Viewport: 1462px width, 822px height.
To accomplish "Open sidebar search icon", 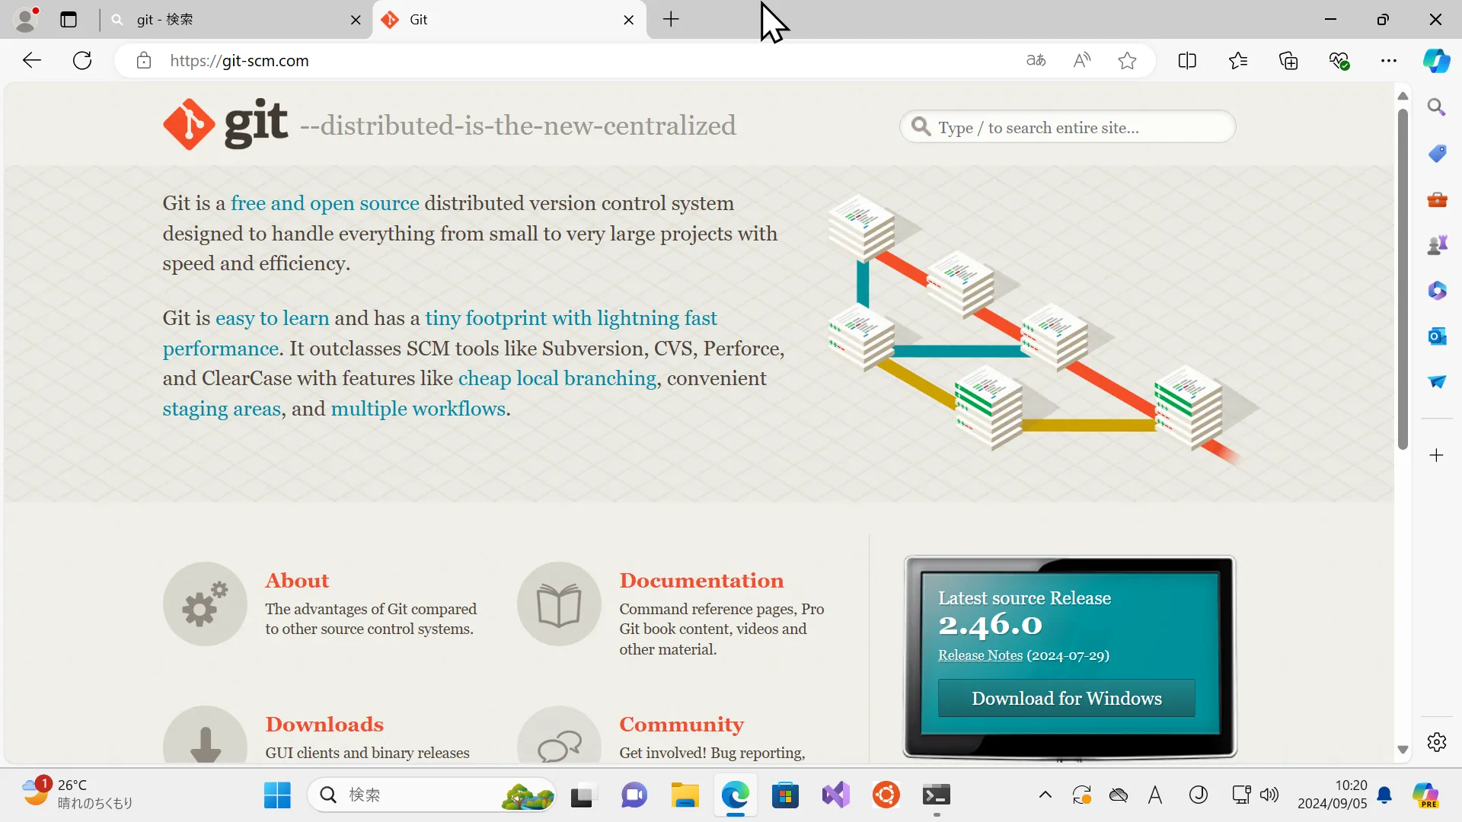I will tap(1437, 107).
